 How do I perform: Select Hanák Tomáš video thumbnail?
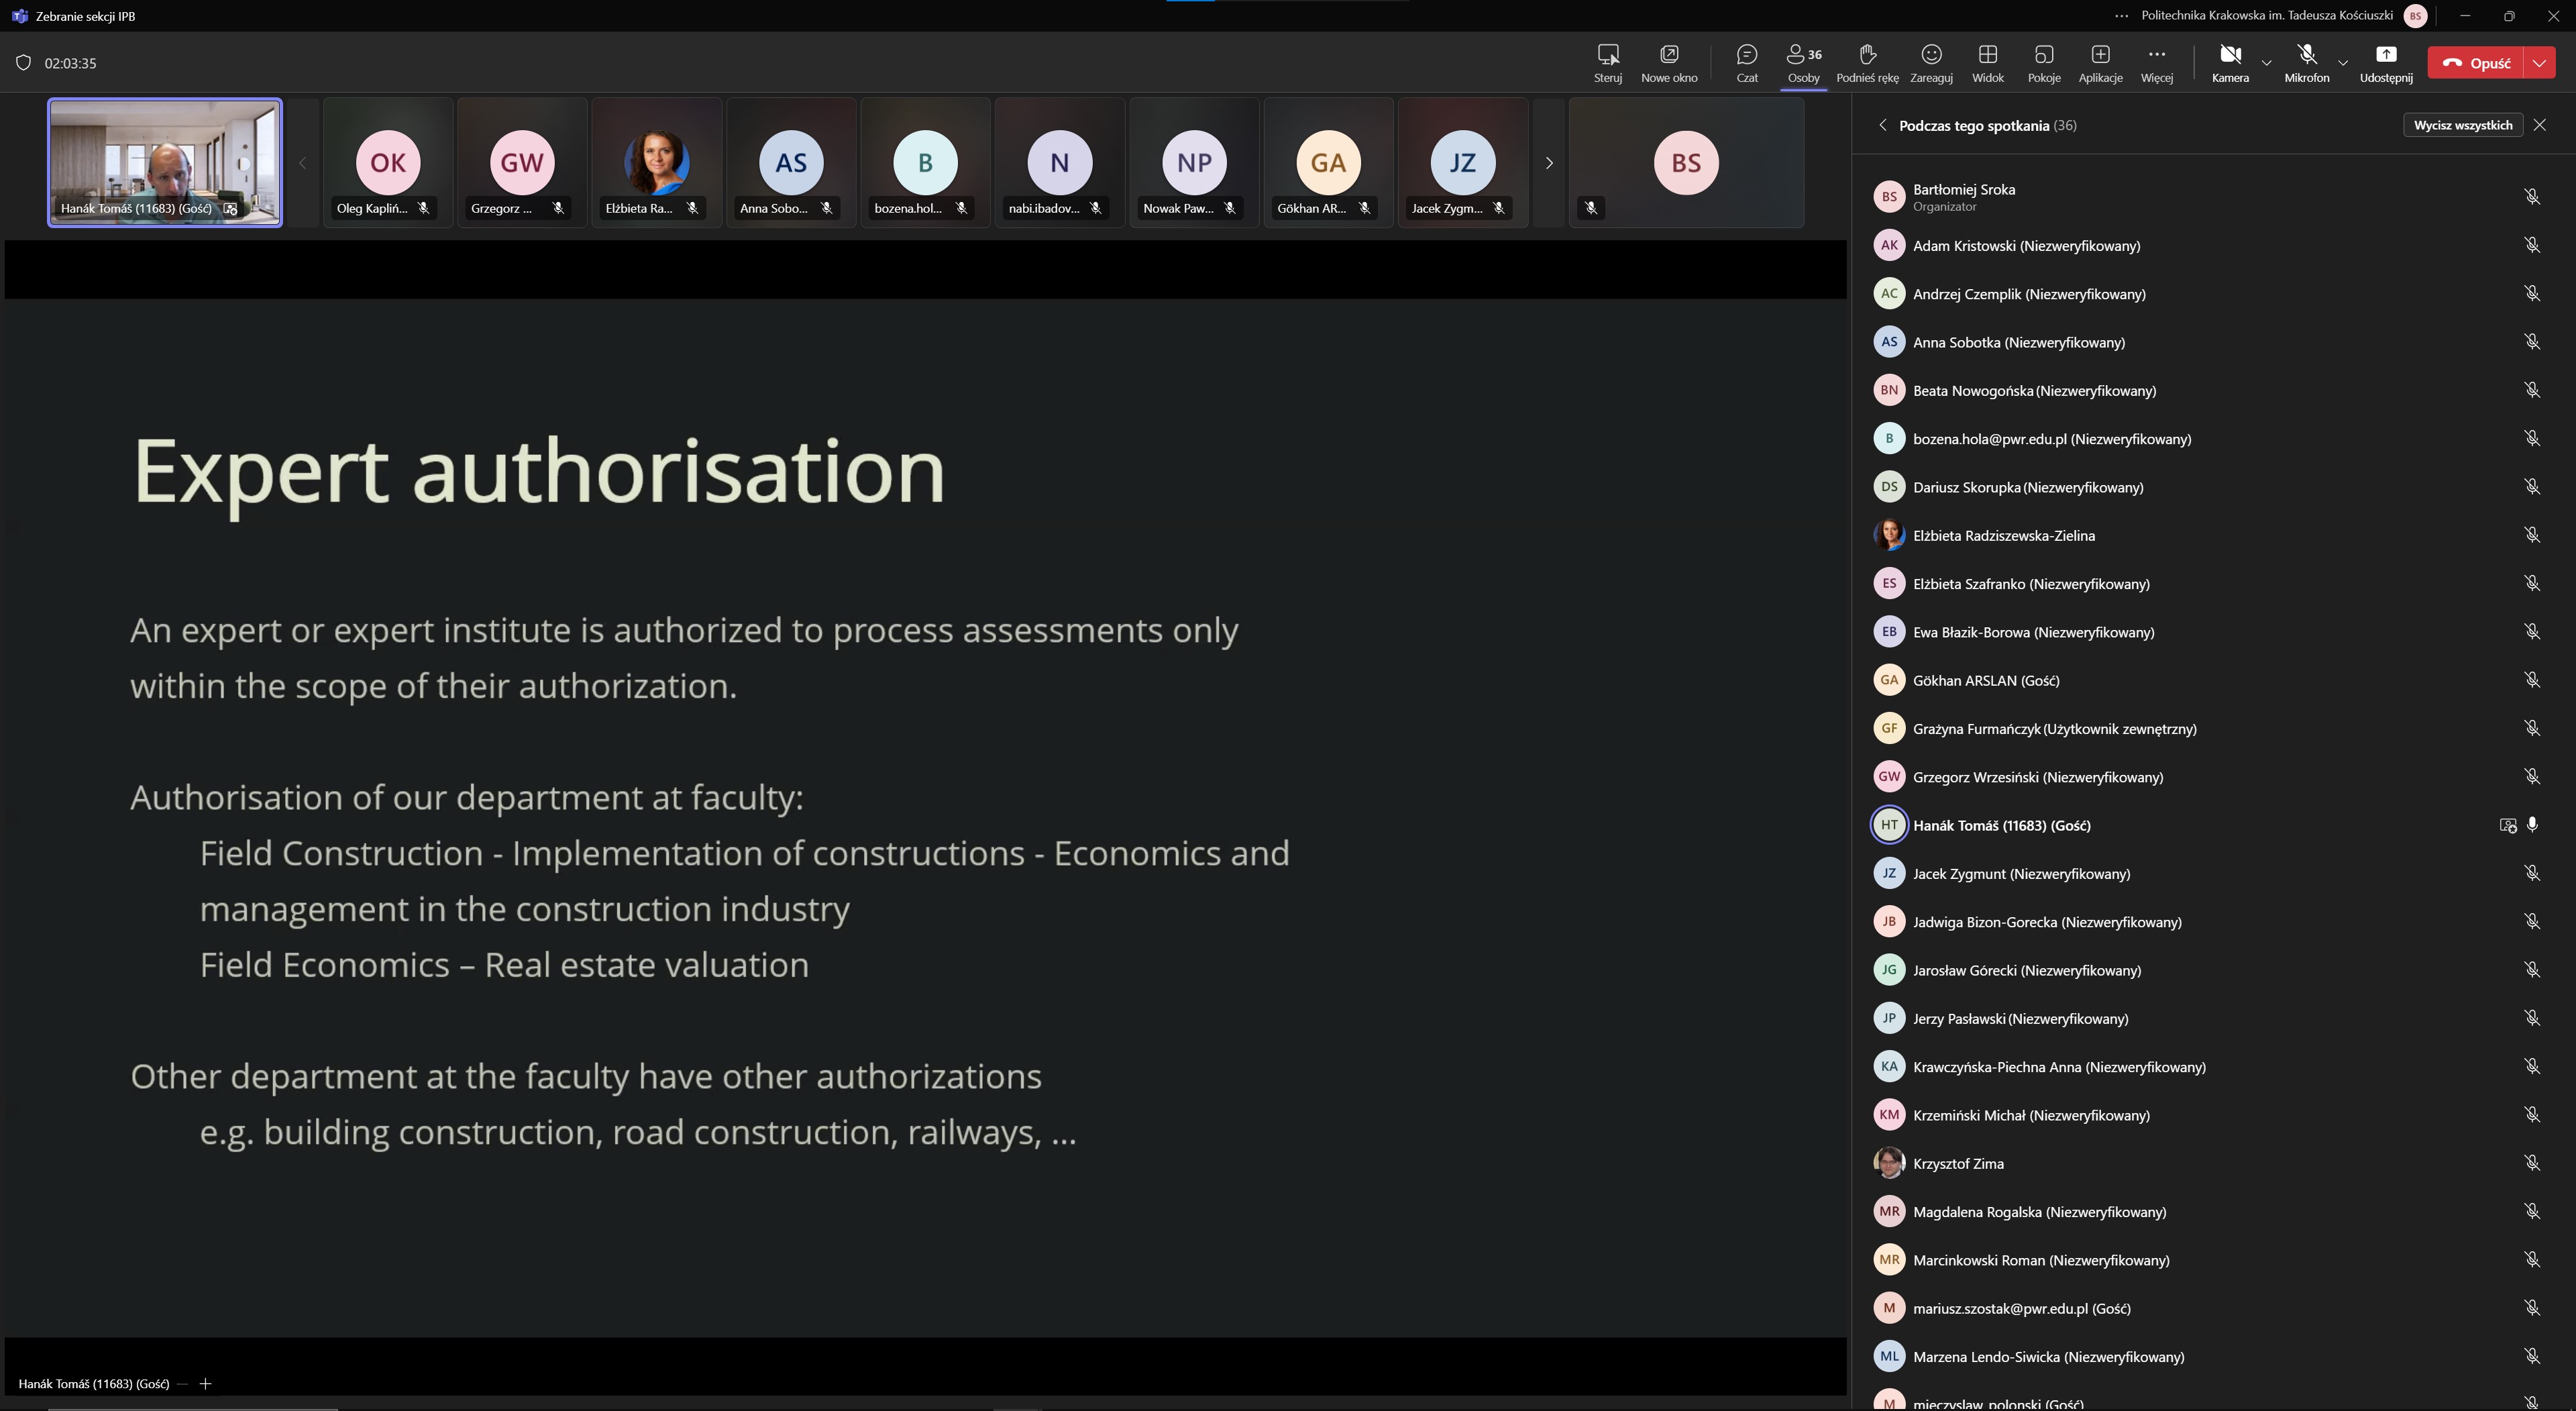tap(165, 162)
